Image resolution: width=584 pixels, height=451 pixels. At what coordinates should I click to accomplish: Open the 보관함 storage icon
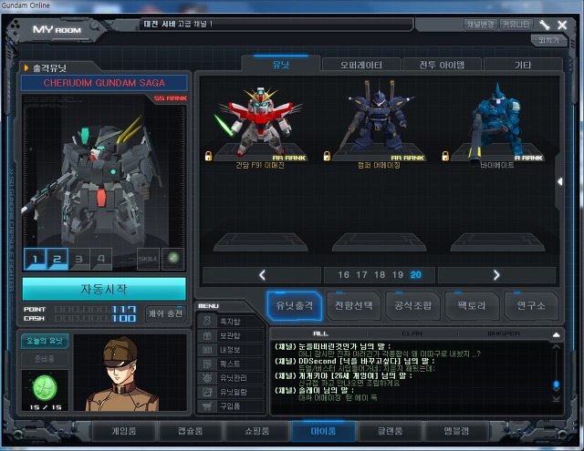coord(207,335)
